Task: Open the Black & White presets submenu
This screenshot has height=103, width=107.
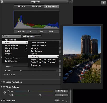Action: 15,48
